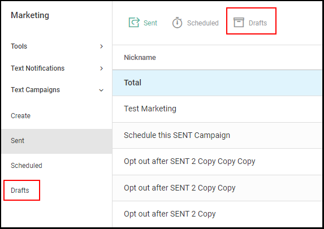The image size is (324, 229).
Task: Collapse the Text Campaigns chevron
Action: [x=101, y=90]
